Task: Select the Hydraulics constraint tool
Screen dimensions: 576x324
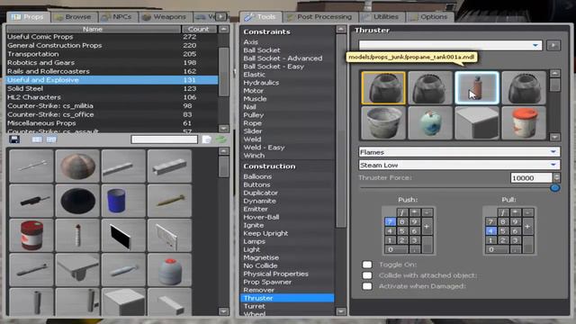Action: click(x=261, y=83)
